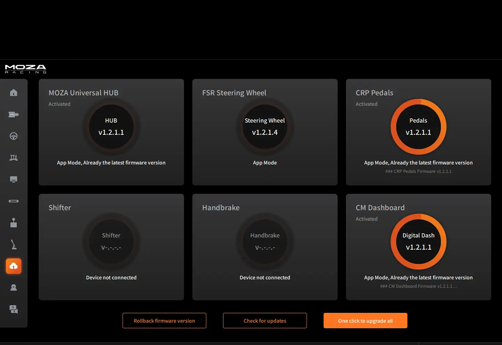This screenshot has width=502, height=345.
Task: Open the pedals settings icon
Action: point(14,158)
